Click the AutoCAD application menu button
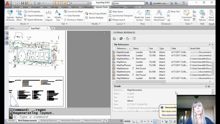This screenshot has width=220, height=124. pos(8,4)
